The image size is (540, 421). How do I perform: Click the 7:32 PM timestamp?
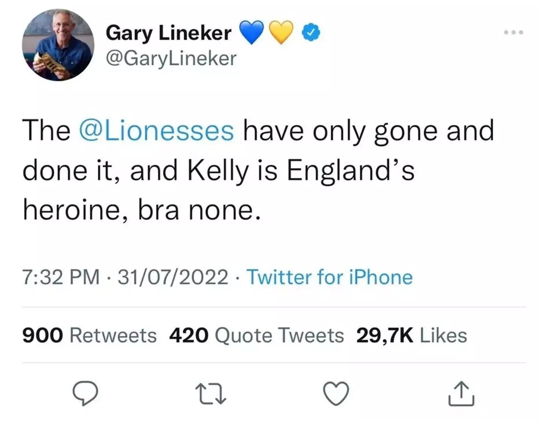pos(61,277)
